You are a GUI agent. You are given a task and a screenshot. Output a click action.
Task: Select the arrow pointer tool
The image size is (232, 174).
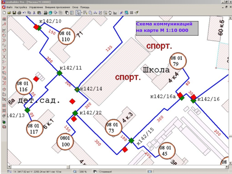point(78,13)
